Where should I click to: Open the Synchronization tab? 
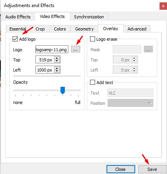tap(89, 17)
